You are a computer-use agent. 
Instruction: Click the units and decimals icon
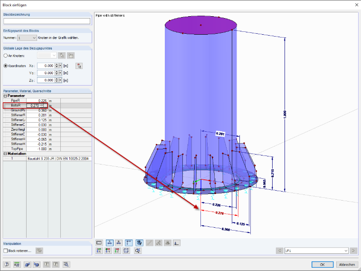17,264
